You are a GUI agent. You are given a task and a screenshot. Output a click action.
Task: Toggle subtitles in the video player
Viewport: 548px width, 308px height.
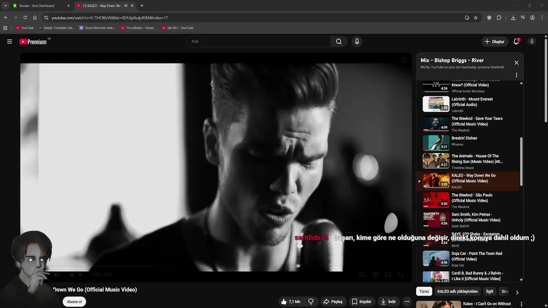tap(362, 275)
